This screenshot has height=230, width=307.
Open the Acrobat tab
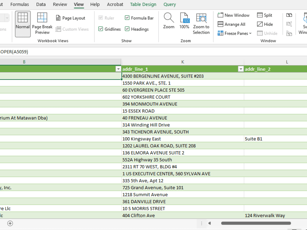tap(115, 4)
